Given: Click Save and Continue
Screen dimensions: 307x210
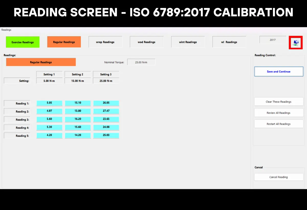Looking at the screenshot, I should (x=278, y=71).
